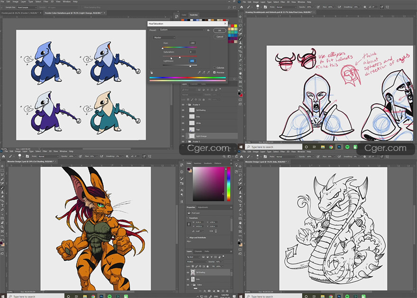Select Move tool in Monster Design 3 window
The width and height of the screenshot is (417, 298).
(x=240, y=166)
